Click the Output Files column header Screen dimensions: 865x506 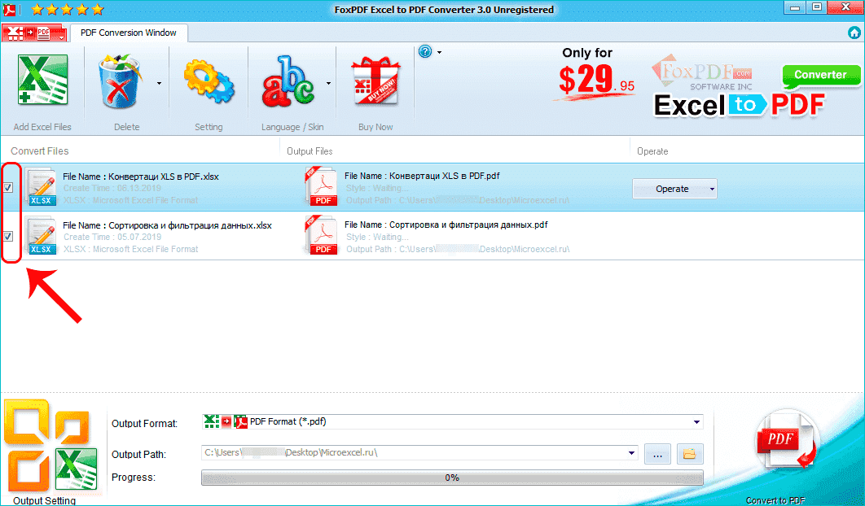tap(310, 151)
